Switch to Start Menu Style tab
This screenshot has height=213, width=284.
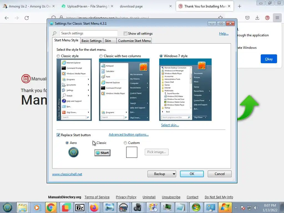point(66,40)
